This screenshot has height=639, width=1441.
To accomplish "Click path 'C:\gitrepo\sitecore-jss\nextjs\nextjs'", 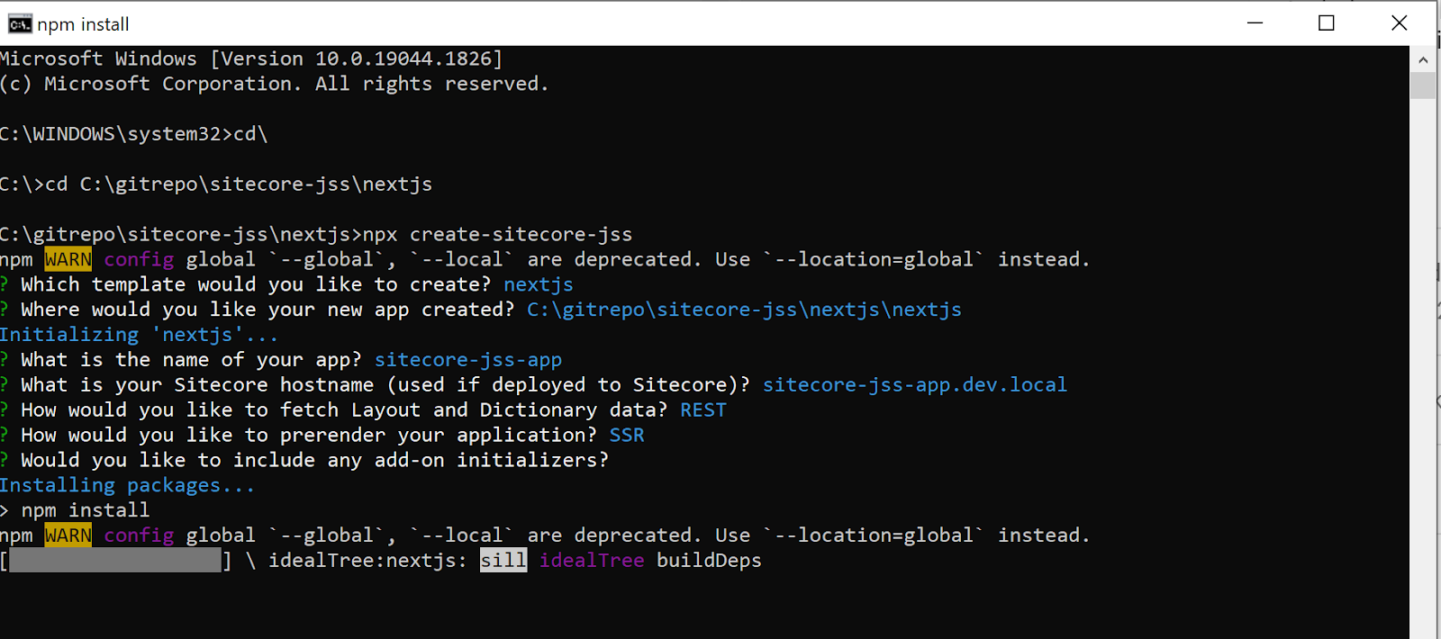I will click(x=744, y=310).
